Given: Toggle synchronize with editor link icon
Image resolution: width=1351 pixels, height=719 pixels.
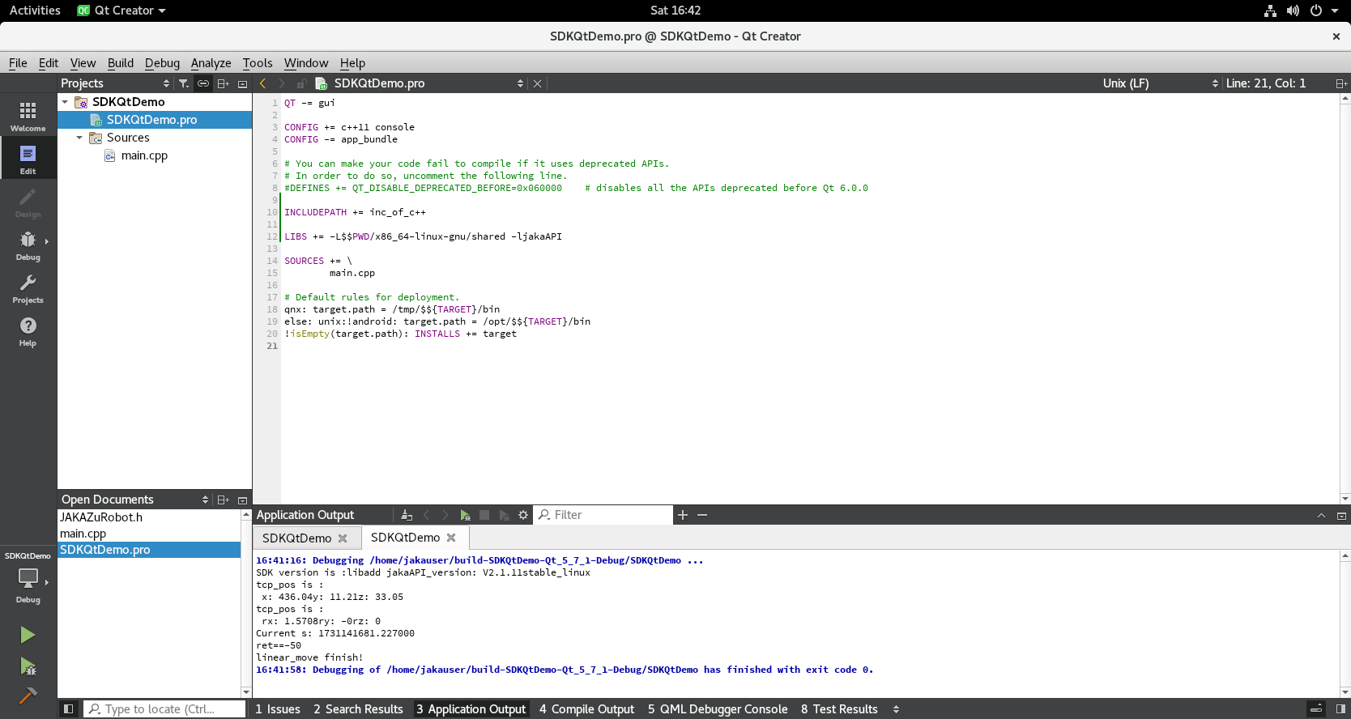Looking at the screenshot, I should click(x=203, y=83).
